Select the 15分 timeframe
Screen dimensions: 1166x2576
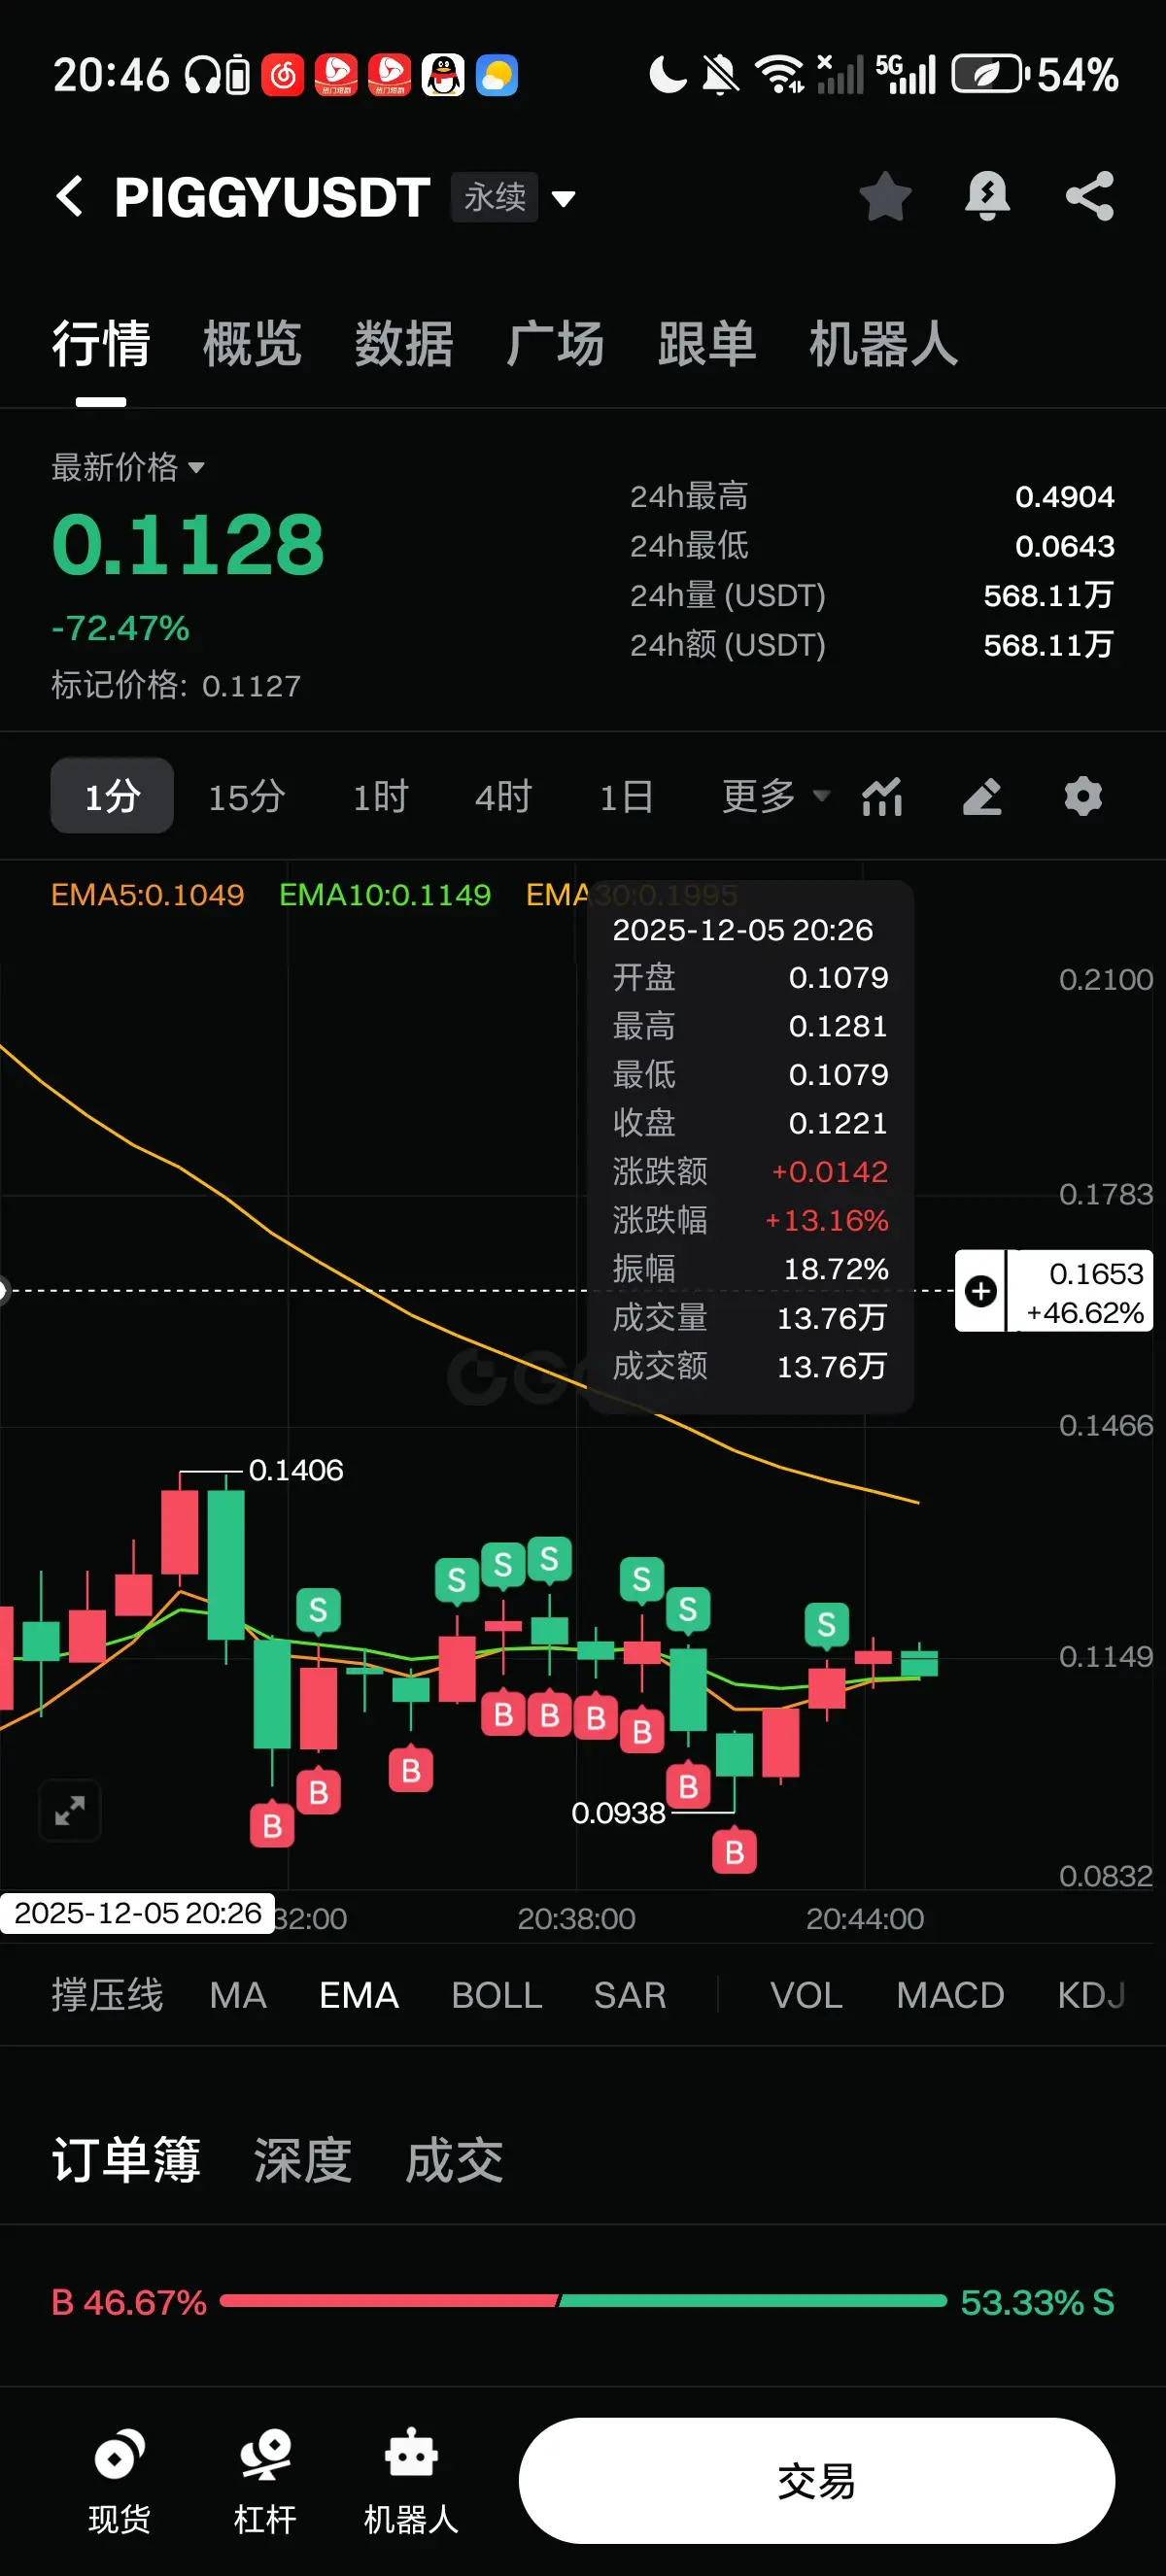point(246,797)
